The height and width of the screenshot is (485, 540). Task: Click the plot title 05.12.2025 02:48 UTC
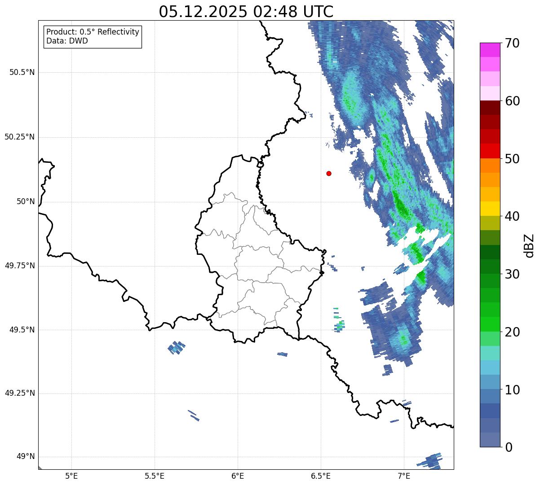246,12
